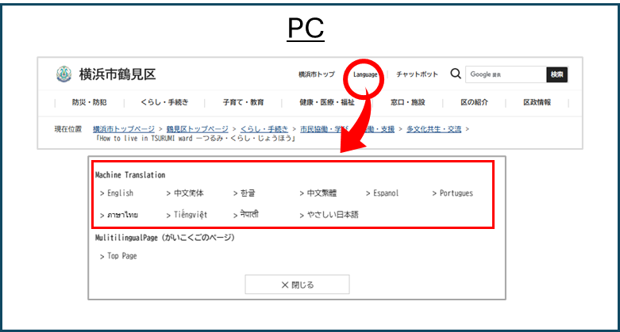Click 横浜市トップページ breadcrumb link
Screen dimensions: 620x332
[123, 128]
